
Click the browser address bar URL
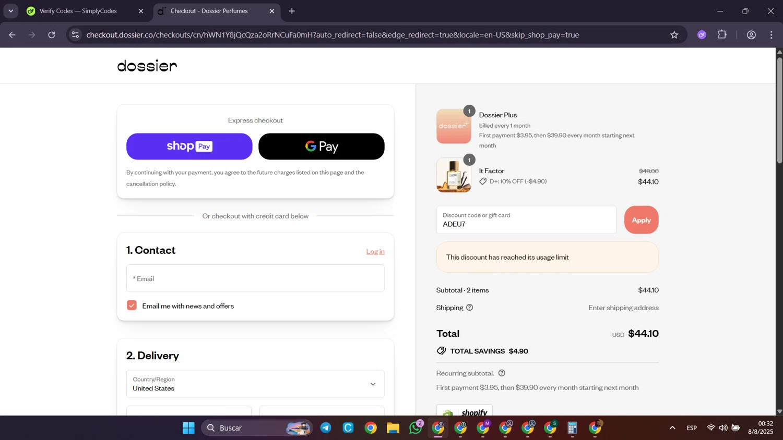(x=333, y=35)
